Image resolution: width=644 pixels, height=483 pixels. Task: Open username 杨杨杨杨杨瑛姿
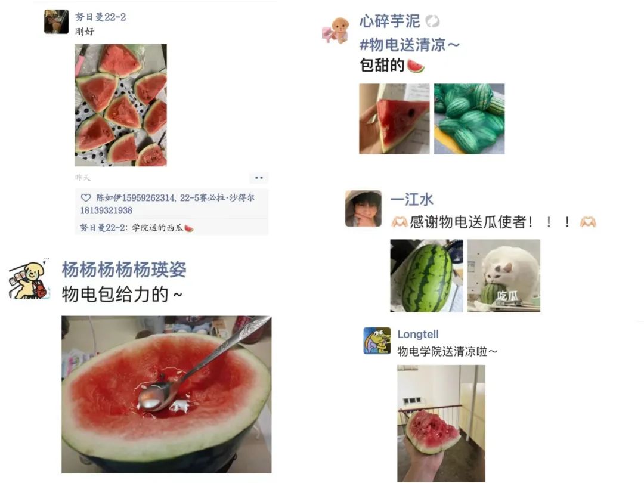[124, 270]
